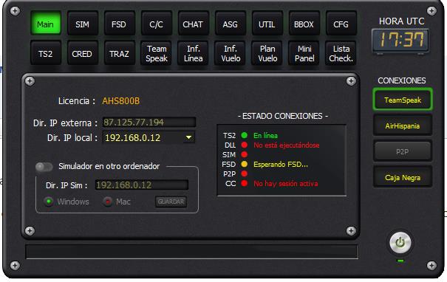Click the P2P connection button
Image resolution: width=447 pixels, height=282 pixels.
pos(403,151)
